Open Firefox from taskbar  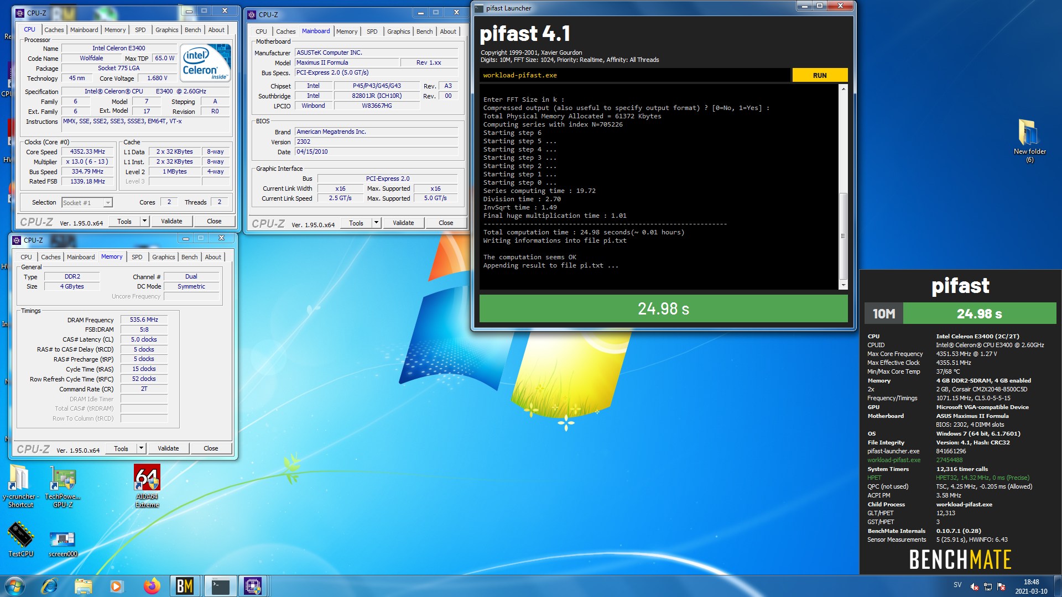click(151, 586)
